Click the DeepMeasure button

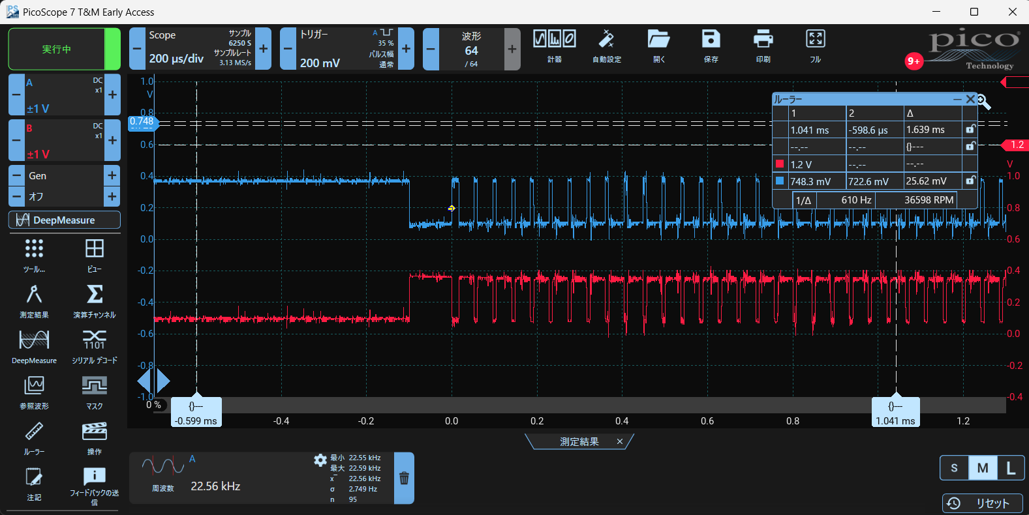tap(64, 220)
